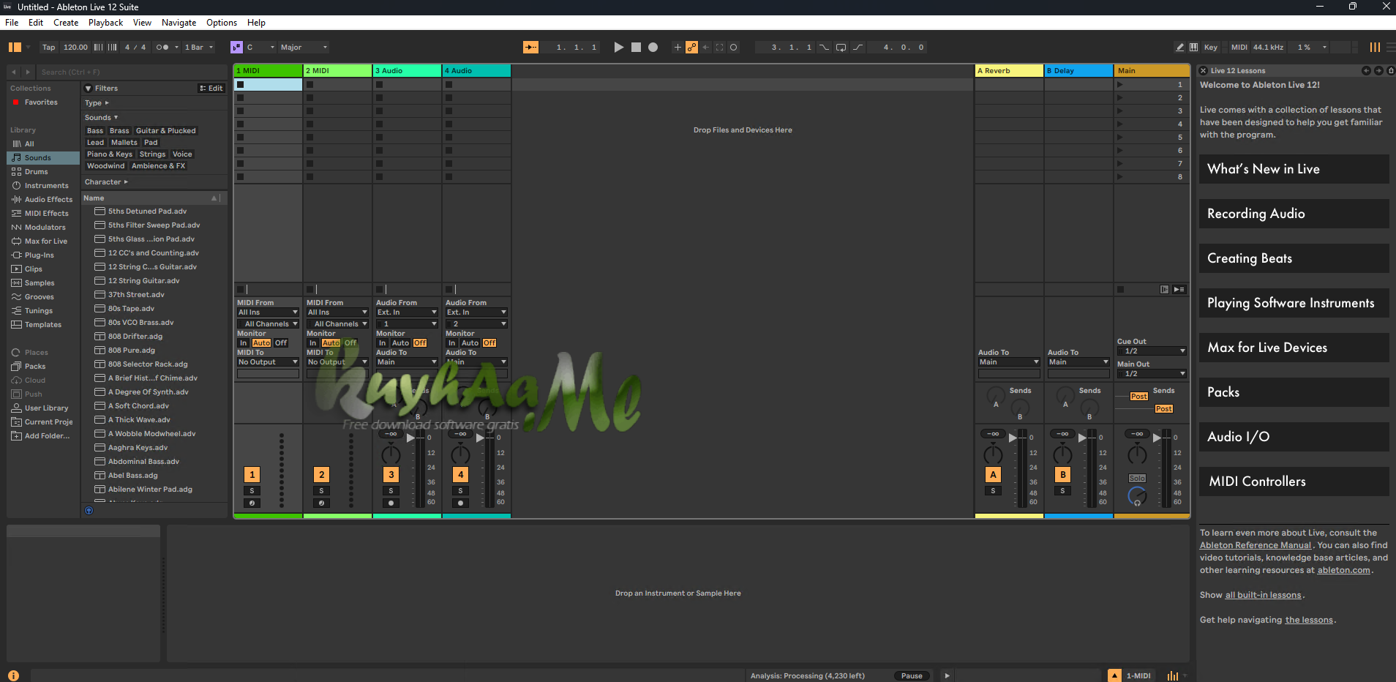Click the Stop All Clips button on Main
This screenshot has height=682, width=1396.
tap(1120, 290)
